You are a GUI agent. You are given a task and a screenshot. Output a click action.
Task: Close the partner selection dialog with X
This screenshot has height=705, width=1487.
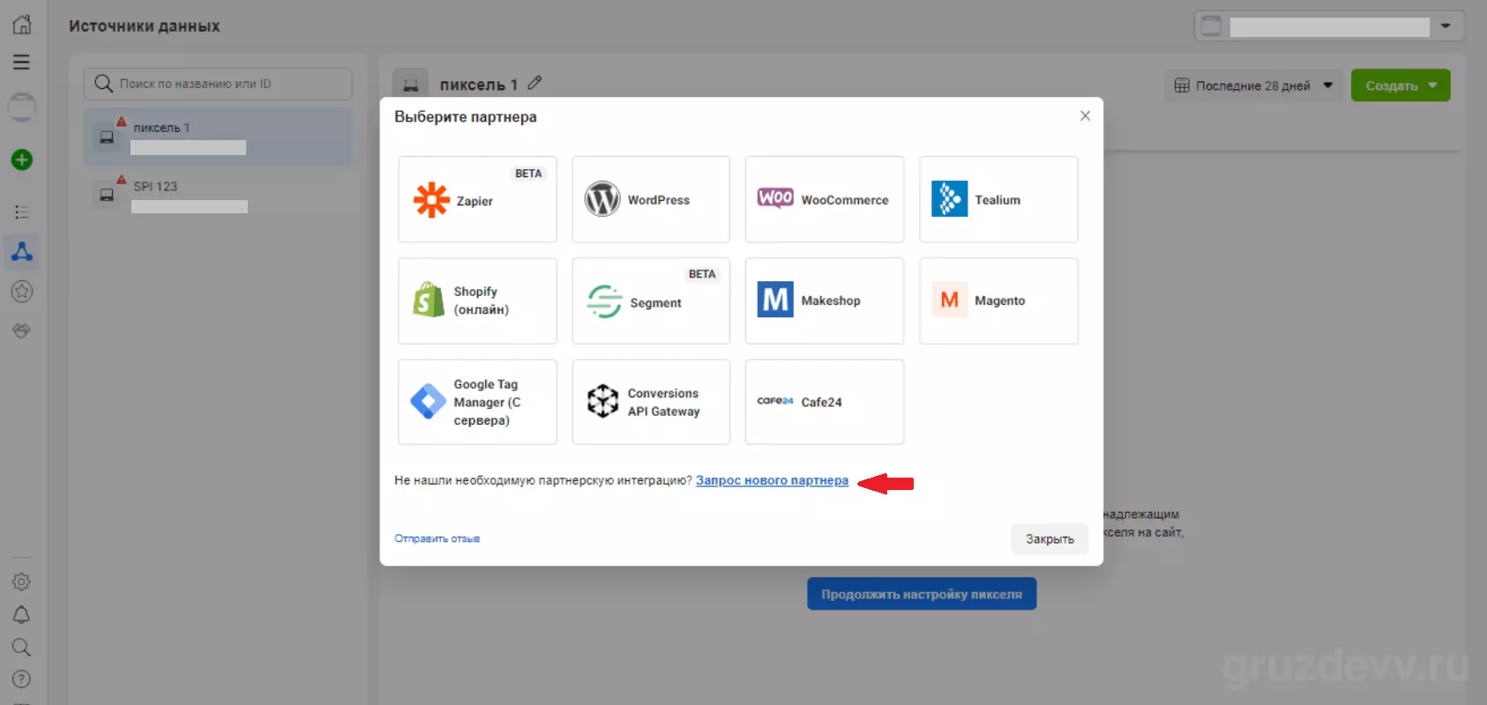[x=1085, y=116]
